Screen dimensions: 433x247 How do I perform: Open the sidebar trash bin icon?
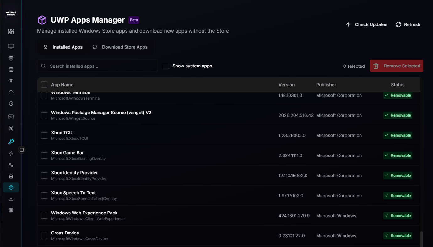pos(11,176)
